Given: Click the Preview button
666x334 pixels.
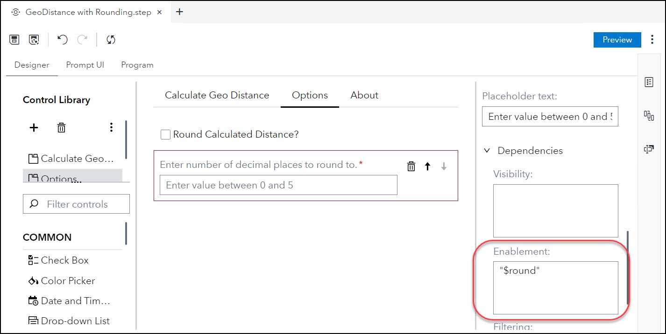Looking at the screenshot, I should [x=617, y=40].
